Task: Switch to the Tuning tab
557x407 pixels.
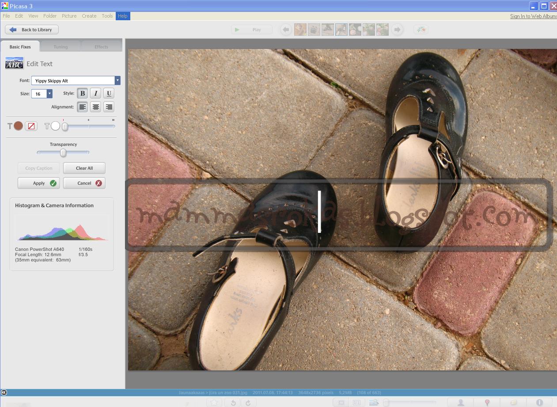Action: click(x=61, y=47)
